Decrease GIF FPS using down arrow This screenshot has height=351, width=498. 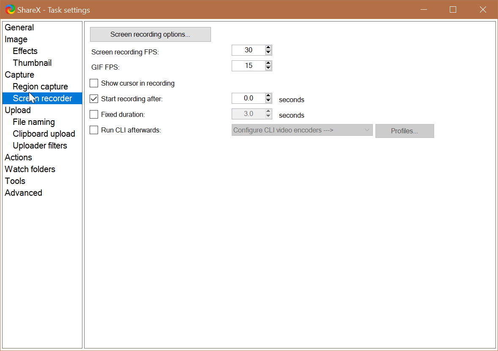pyautogui.click(x=268, y=68)
